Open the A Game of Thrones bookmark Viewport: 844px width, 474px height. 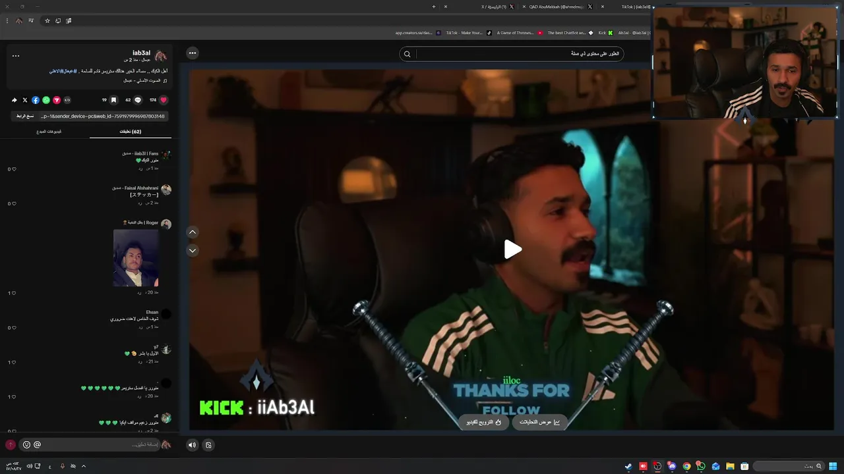tap(520, 33)
